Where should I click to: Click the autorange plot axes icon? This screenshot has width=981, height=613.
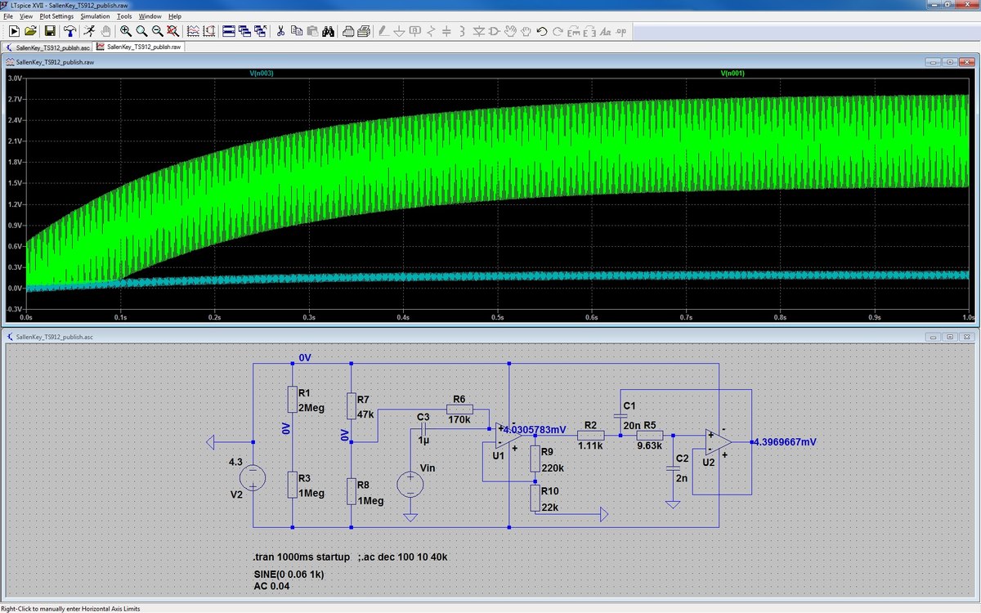coord(194,31)
